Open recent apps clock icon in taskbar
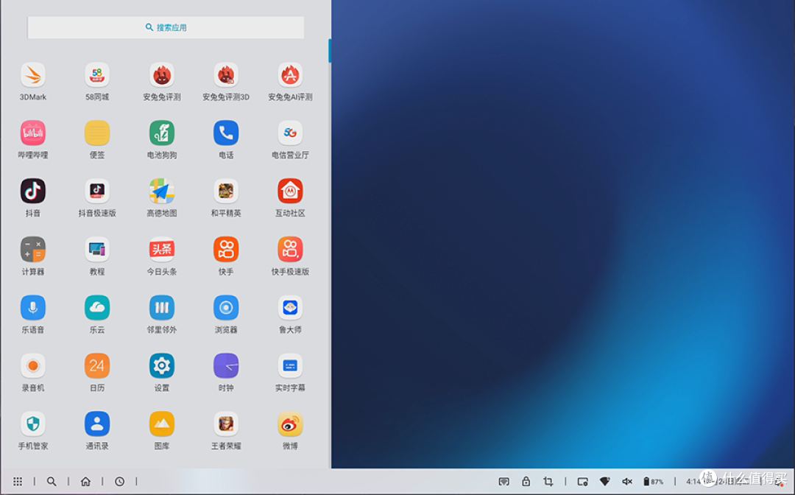The height and width of the screenshot is (495, 795). [x=119, y=482]
